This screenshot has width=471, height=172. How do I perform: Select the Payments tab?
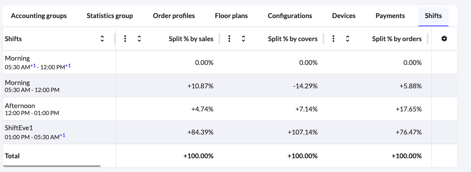(390, 16)
